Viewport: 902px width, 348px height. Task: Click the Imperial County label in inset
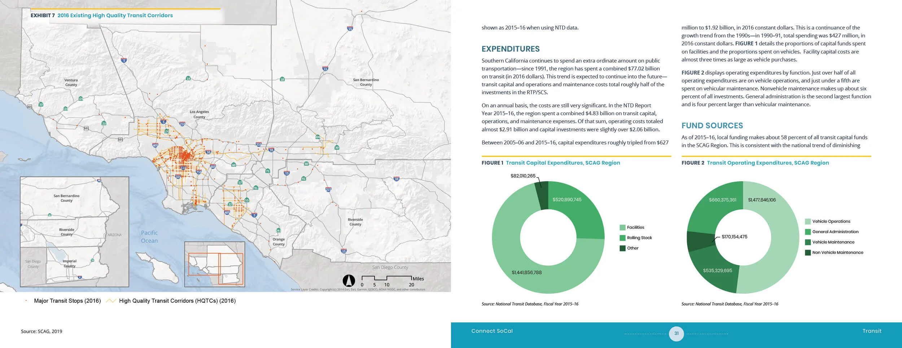pyautogui.click(x=69, y=264)
